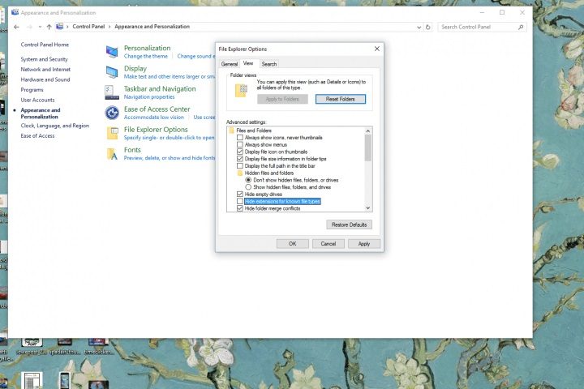This screenshot has width=584, height=389.
Task: Enable 'Always show icons, never thumbnails'
Action: (239, 138)
